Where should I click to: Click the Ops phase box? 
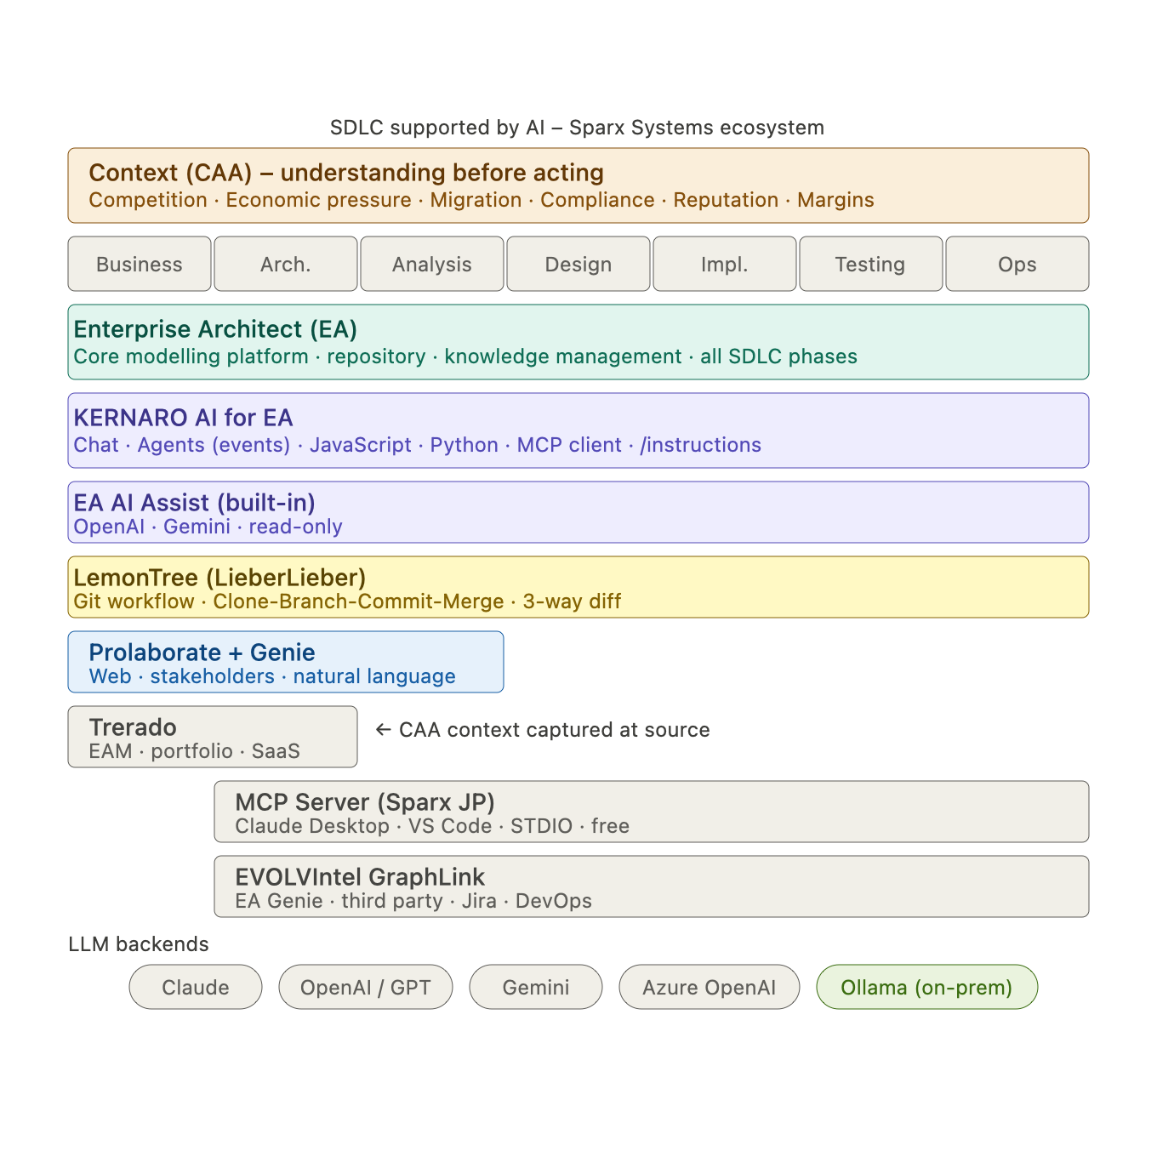pyautogui.click(x=1017, y=264)
